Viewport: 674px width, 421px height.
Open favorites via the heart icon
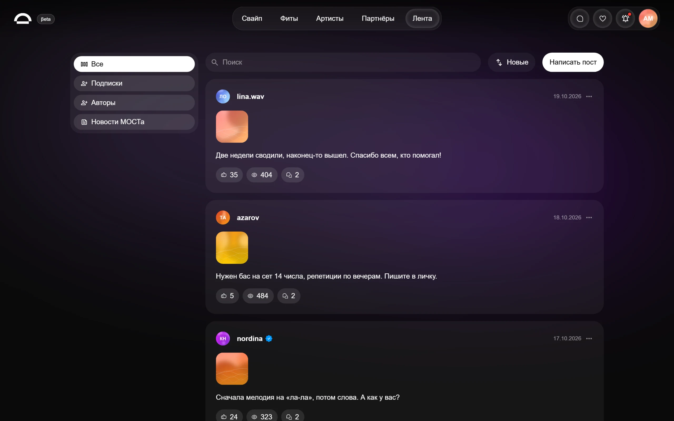click(602, 19)
